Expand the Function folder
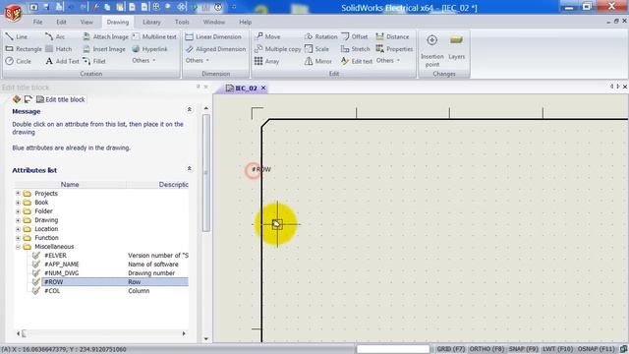Image resolution: width=629 pixels, height=354 pixels. [x=18, y=238]
